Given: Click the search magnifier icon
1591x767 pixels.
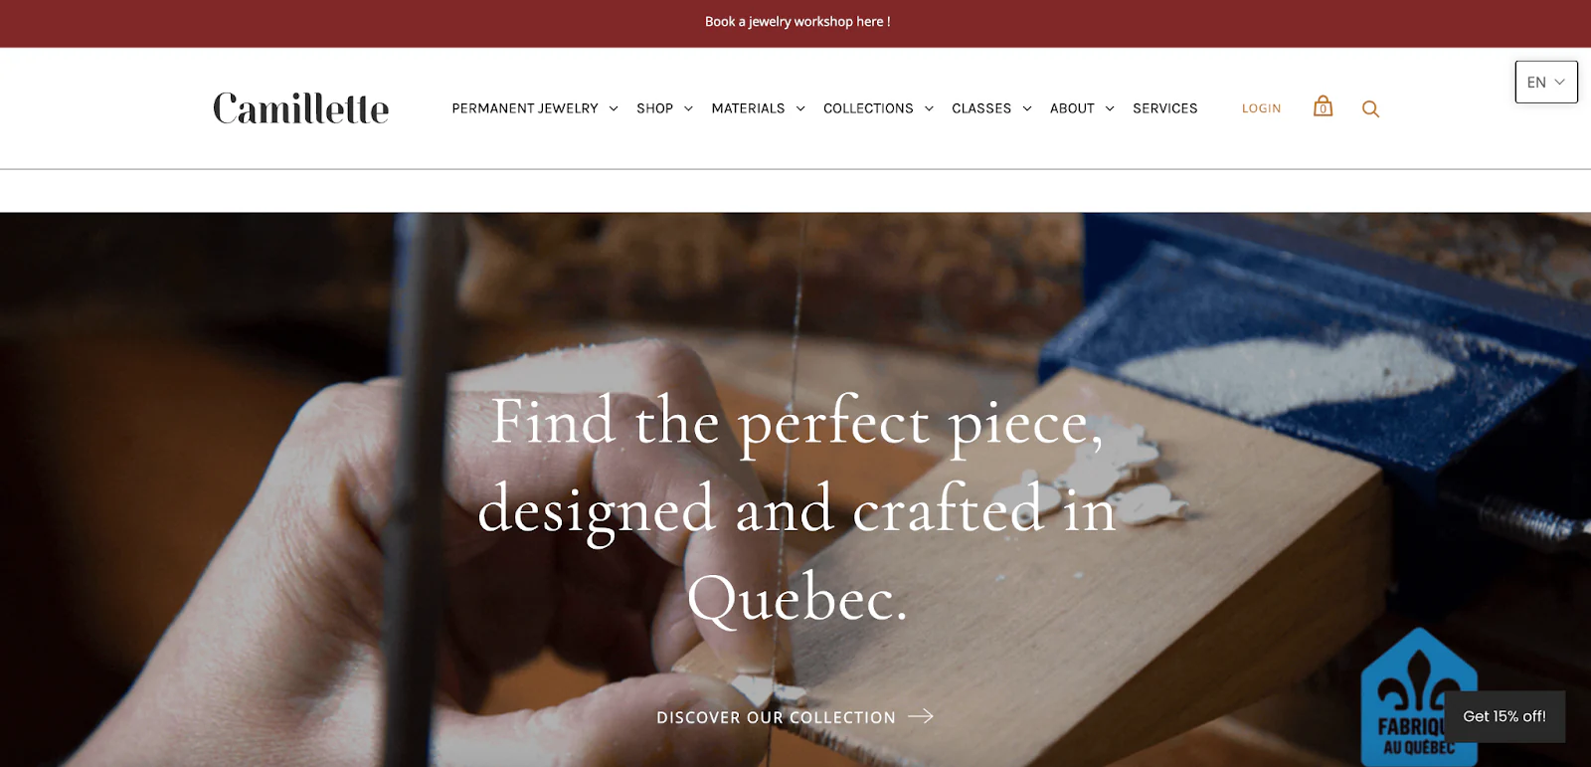Looking at the screenshot, I should [1370, 107].
